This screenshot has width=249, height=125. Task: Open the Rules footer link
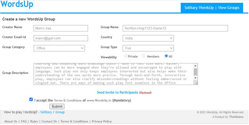[x=34, y=122]
